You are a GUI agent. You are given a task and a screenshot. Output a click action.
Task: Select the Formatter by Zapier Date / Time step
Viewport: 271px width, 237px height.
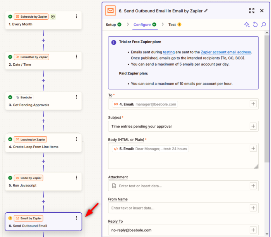[43, 61]
